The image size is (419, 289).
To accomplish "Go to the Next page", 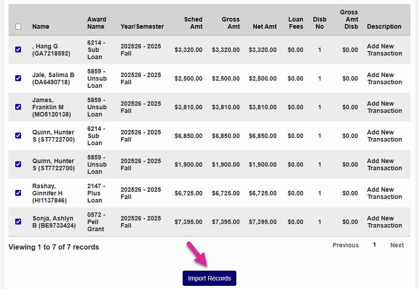I will point(397,245).
